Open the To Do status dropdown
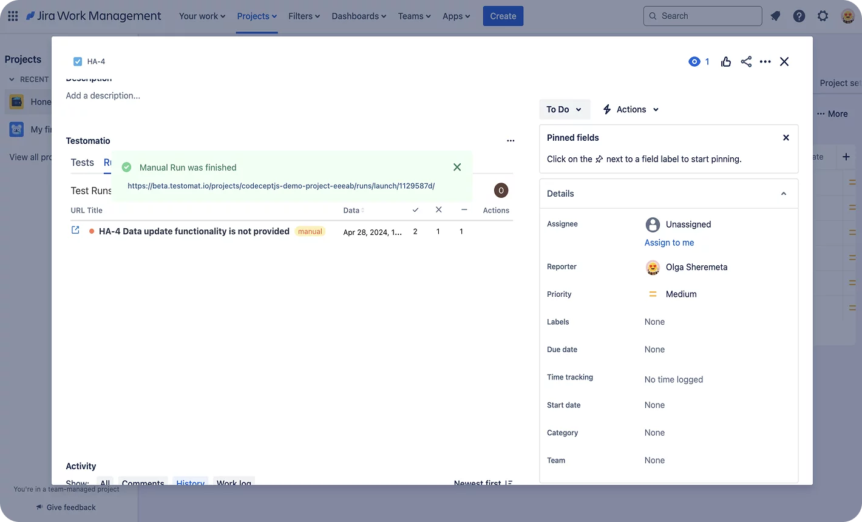Image resolution: width=862 pixels, height=522 pixels. coord(564,109)
